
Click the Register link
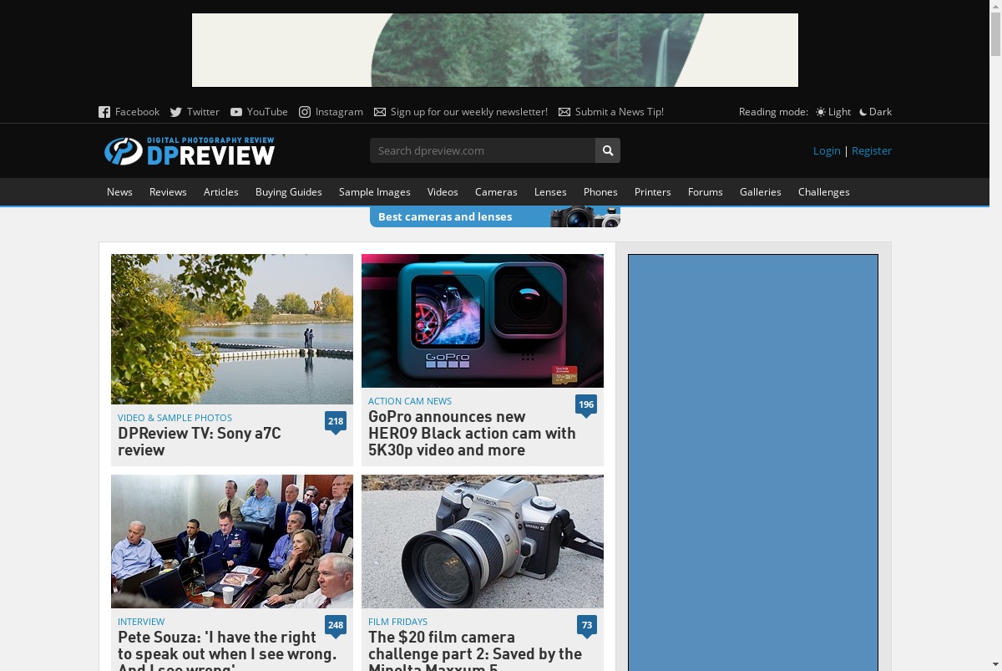coord(872,151)
